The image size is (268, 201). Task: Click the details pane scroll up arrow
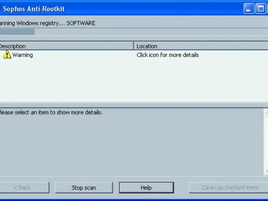[266, 112]
